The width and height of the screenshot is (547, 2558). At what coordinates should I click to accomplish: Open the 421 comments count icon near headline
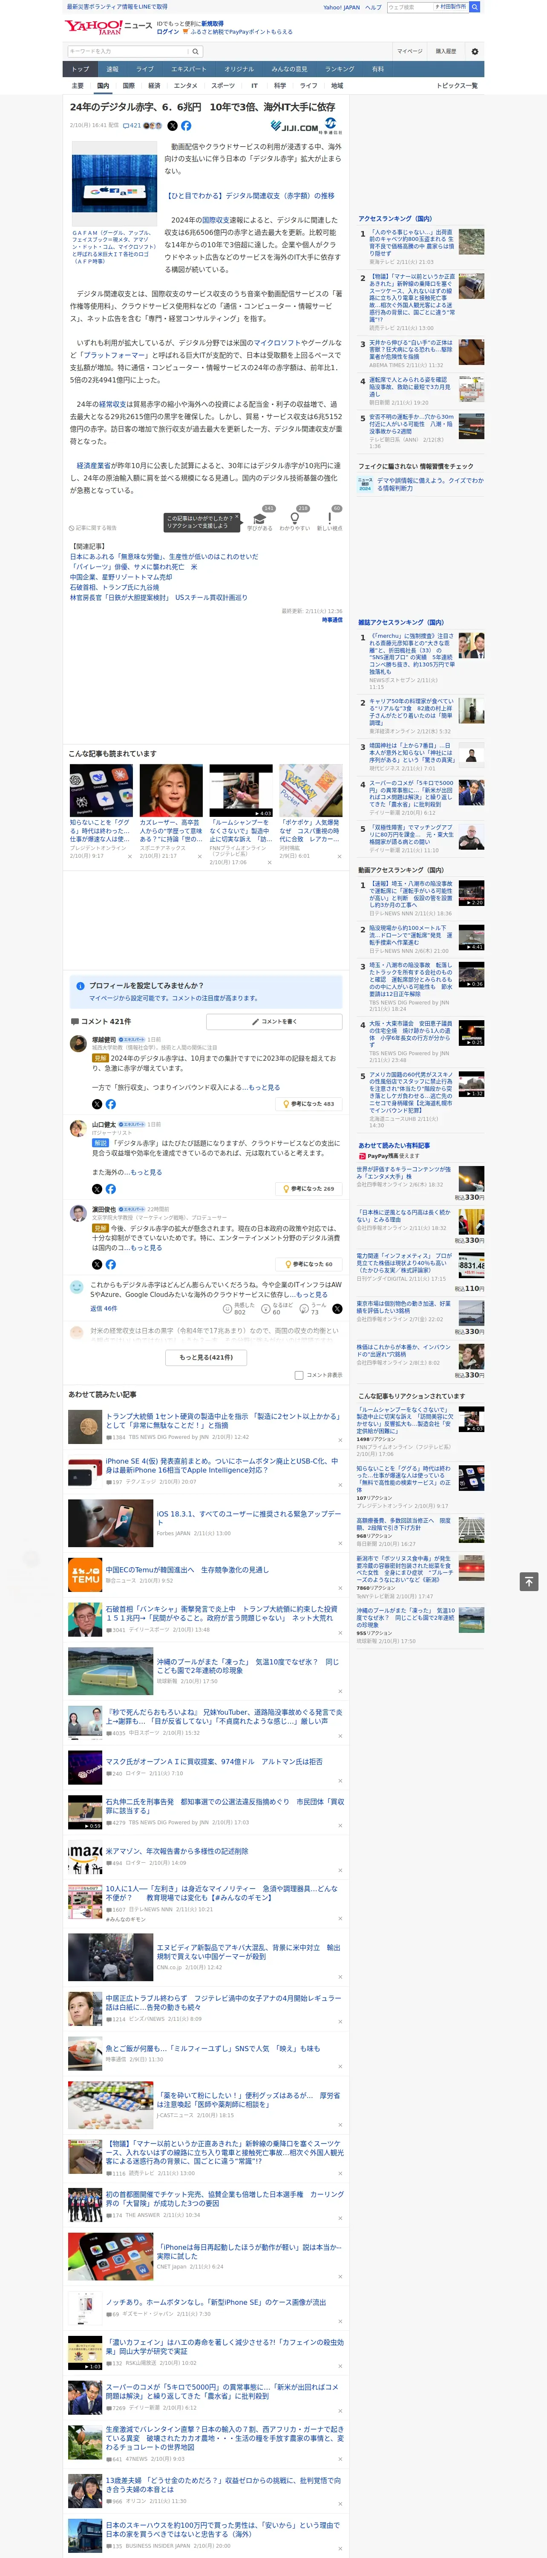(x=133, y=126)
